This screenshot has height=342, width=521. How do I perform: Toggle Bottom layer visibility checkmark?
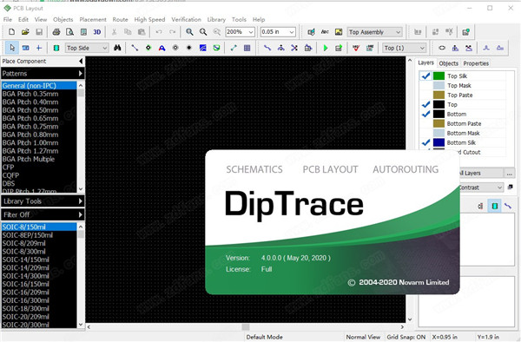tap(425, 114)
